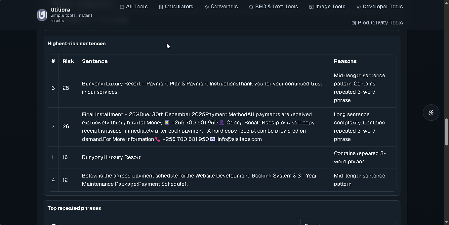The width and height of the screenshot is (449, 225).
Task: Click the Risk column header
Action: (x=68, y=61)
